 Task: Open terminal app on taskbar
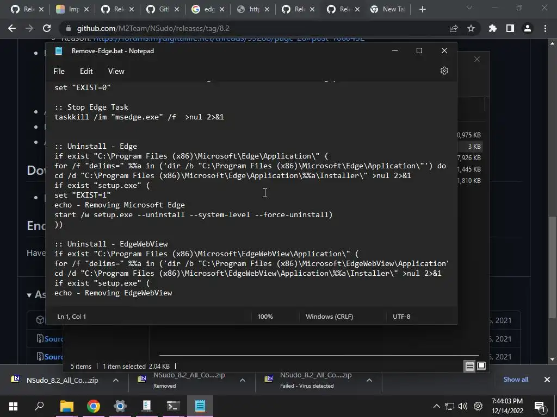174,406
